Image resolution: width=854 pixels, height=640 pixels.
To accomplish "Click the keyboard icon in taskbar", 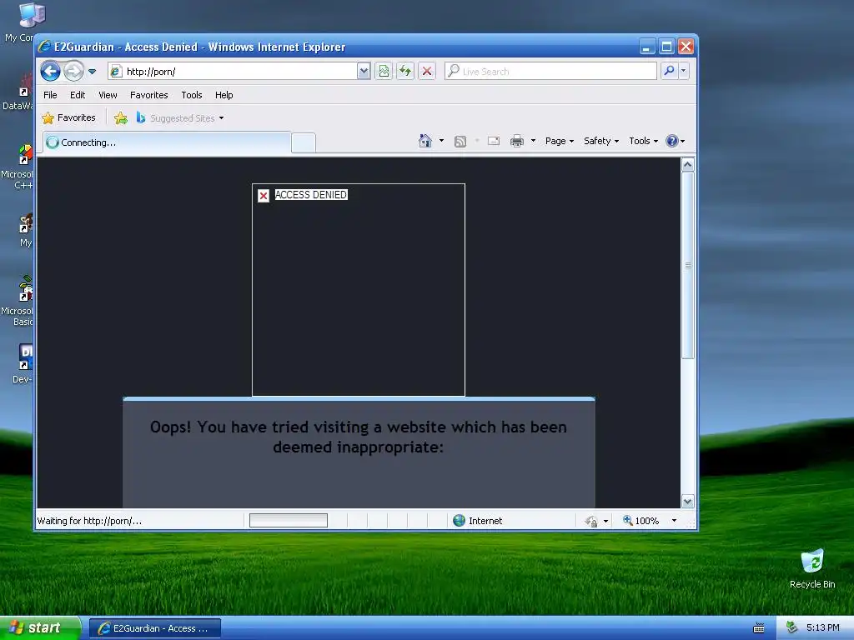I will point(759,628).
